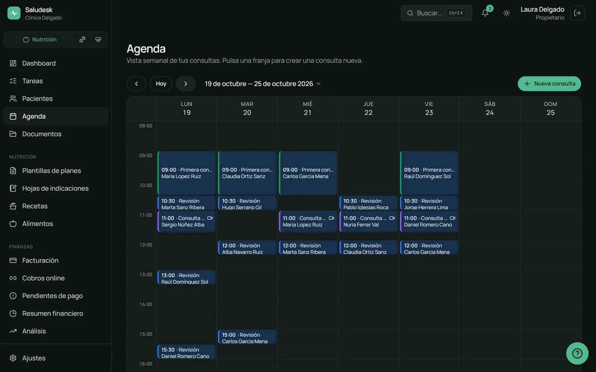Go to the previous week arrow
596x372 pixels.
tap(136, 84)
